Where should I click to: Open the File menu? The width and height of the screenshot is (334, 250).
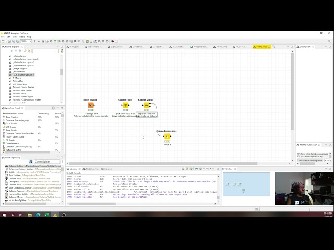pos(3,37)
